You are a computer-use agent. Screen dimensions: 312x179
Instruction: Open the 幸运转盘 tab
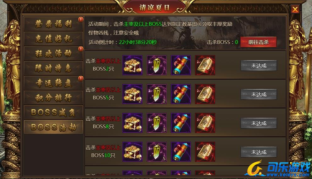53,83
